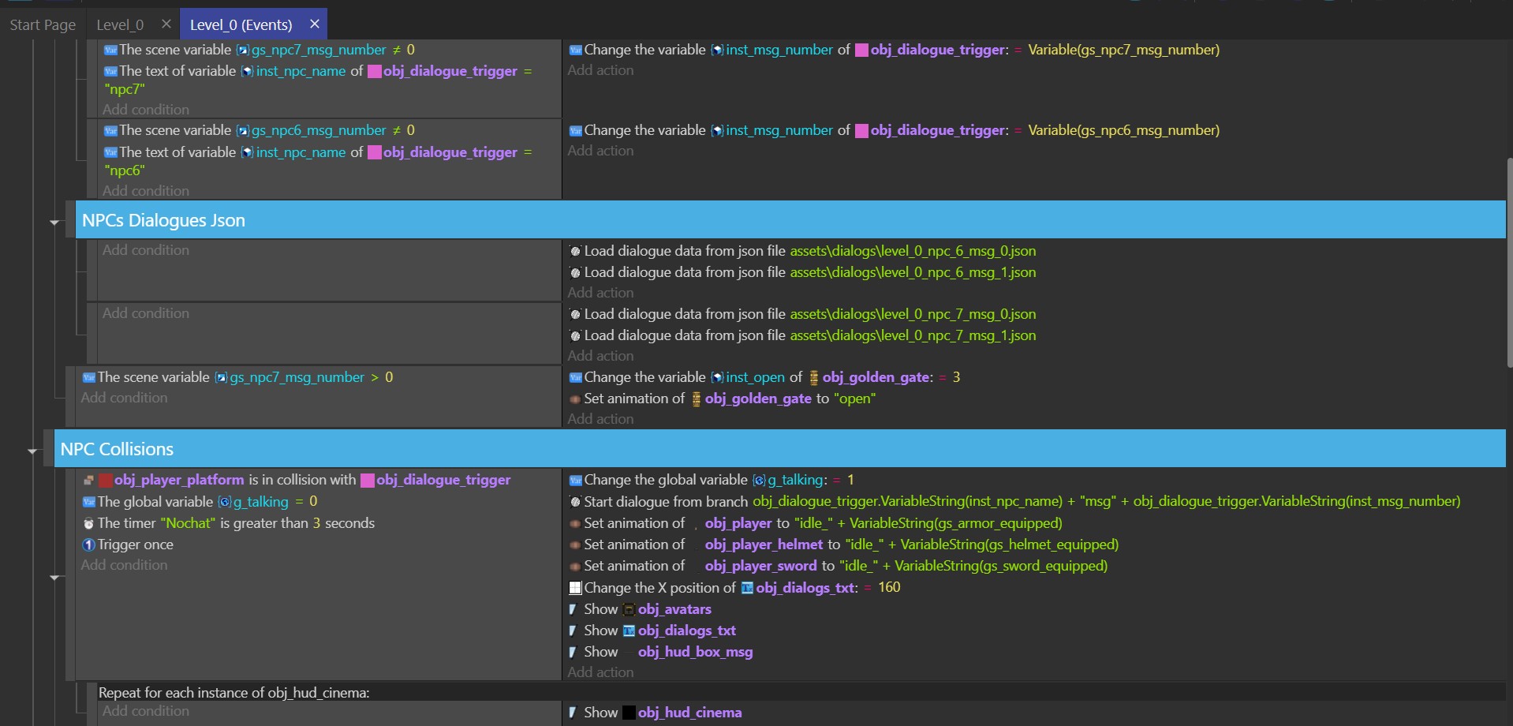The height and width of the screenshot is (726, 1513).
Task: Click the json load icon for level_0_npc_6_msg_0
Action: (575, 251)
